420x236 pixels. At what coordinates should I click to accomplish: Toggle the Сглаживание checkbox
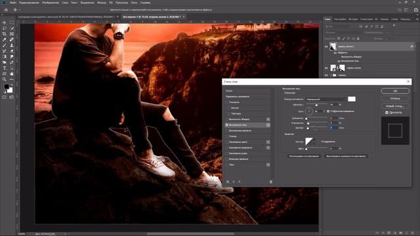pos(319,142)
